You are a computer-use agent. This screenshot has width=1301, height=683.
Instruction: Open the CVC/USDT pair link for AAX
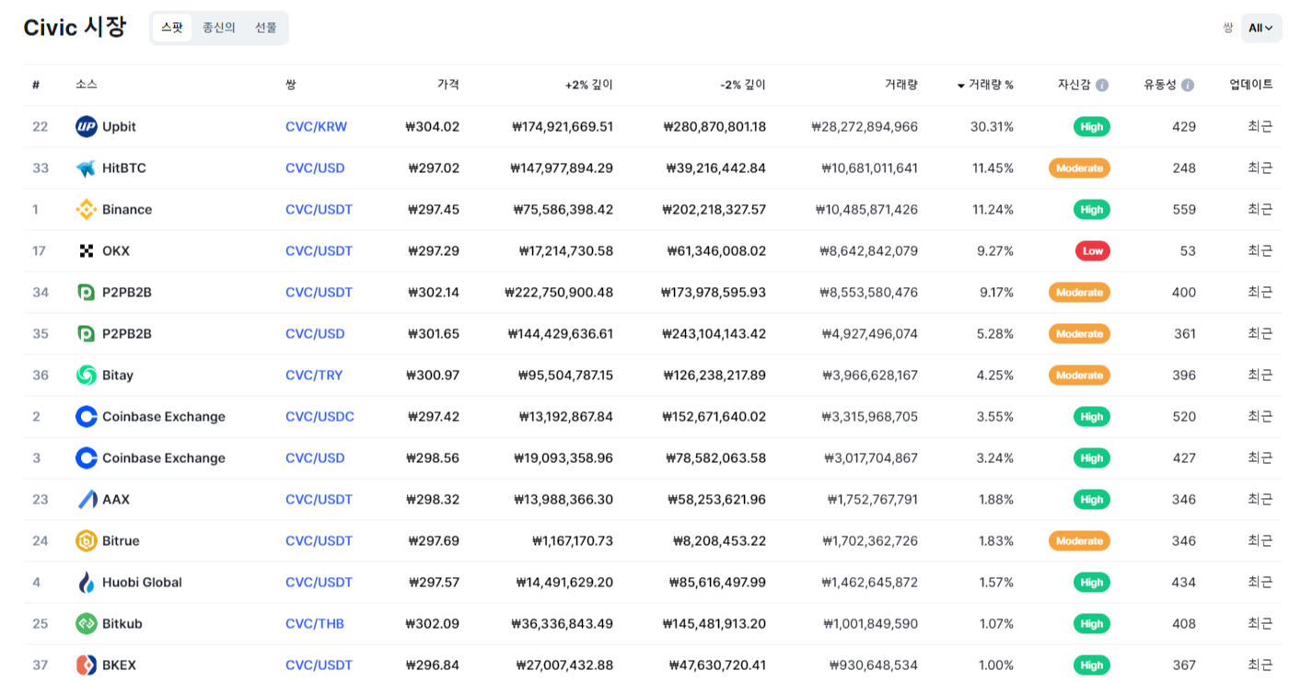[319, 500]
